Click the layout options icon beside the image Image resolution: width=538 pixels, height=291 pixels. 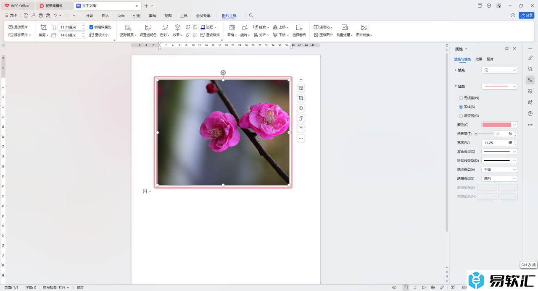click(x=301, y=88)
